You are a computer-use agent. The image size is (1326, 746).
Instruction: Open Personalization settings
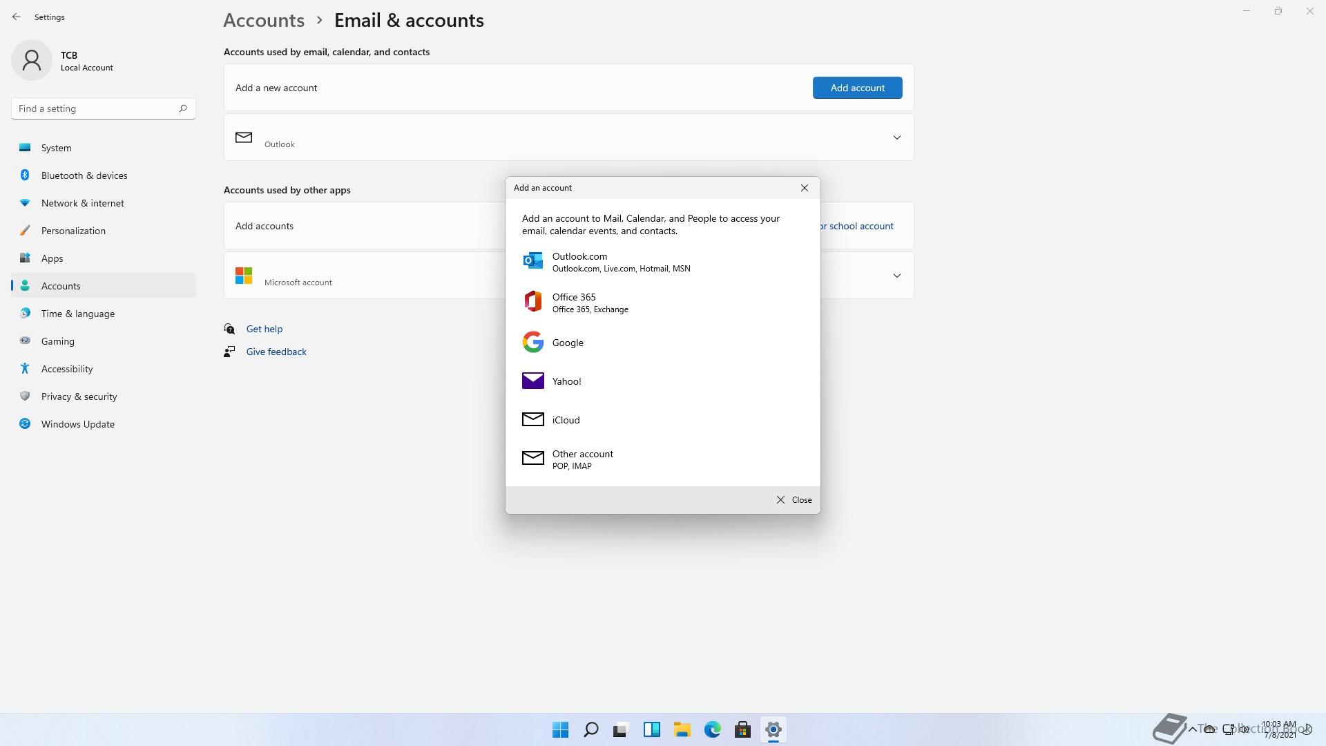point(104,231)
